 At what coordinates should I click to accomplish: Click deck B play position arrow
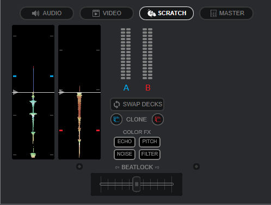[61, 92]
